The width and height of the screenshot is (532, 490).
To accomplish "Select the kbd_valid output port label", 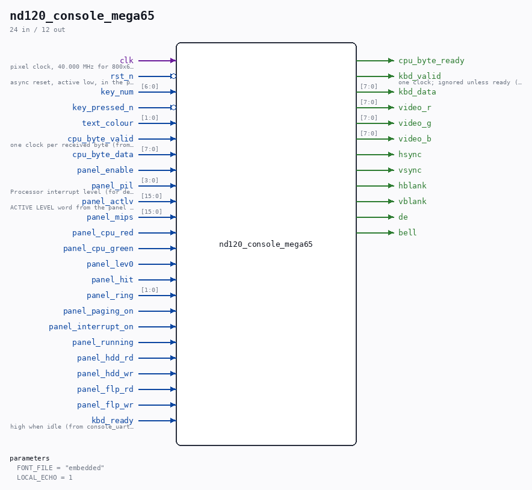I will (x=419, y=76).
